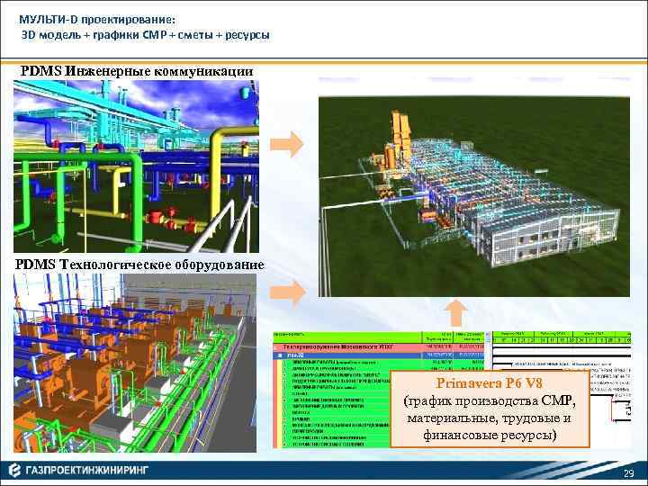Click the Gantt chart timeline in Primavera screenshot
Viewport: 648px width, 486px height.
[x=562, y=337]
